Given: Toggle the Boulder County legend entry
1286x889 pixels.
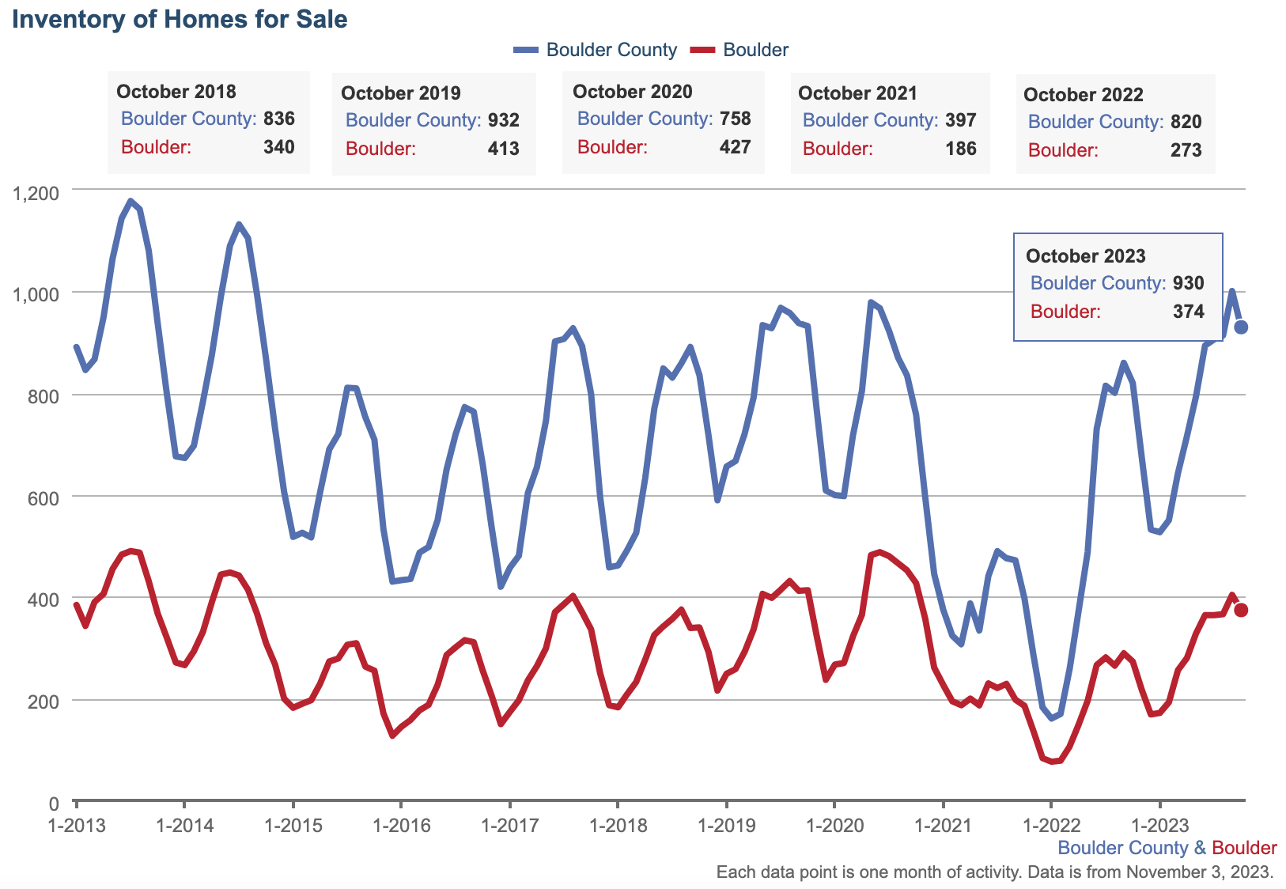Looking at the screenshot, I should 595,50.
